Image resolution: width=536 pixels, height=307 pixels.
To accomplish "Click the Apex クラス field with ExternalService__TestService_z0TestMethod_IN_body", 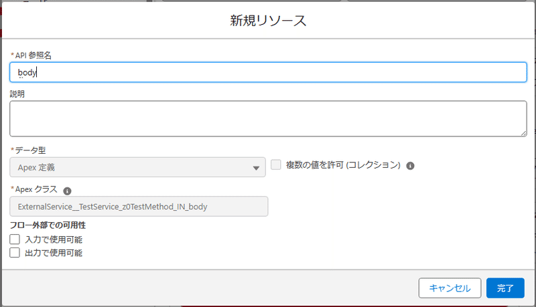I will (x=139, y=207).
